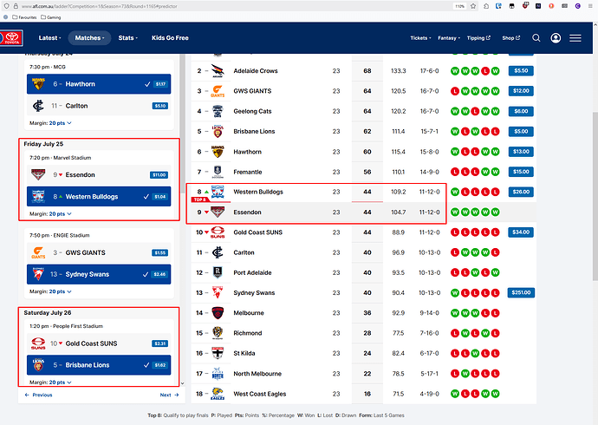
Task: Open the Favourites bookmarks folder
Action: pyautogui.click(x=24, y=17)
